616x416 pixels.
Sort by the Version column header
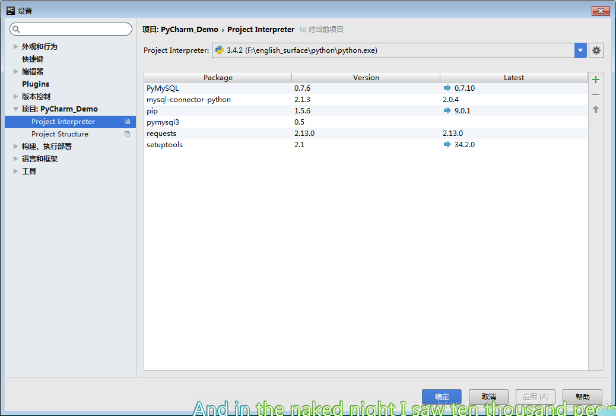tap(366, 77)
